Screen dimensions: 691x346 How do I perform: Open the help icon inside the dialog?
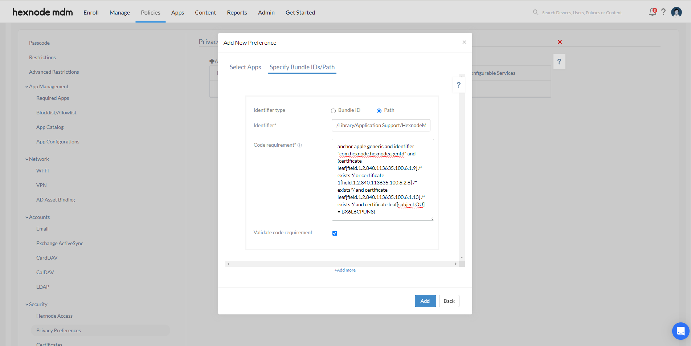459,85
